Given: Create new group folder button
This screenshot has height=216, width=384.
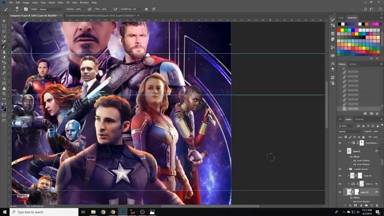Looking at the screenshot, I should coord(367,205).
